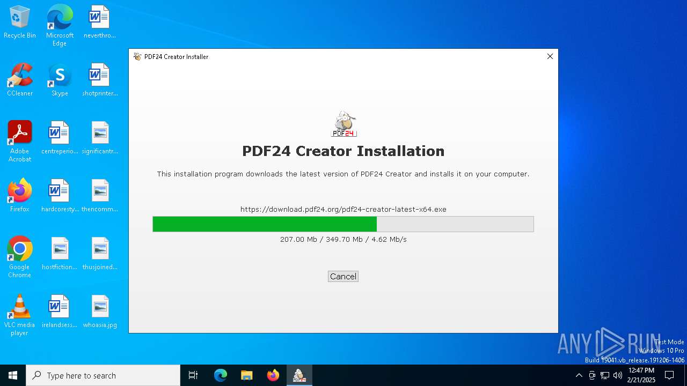This screenshot has height=386, width=687.
Task: Click the PDF24 icon in title bar
Action: pyautogui.click(x=137, y=56)
